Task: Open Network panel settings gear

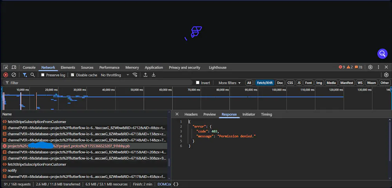Action: (386, 75)
